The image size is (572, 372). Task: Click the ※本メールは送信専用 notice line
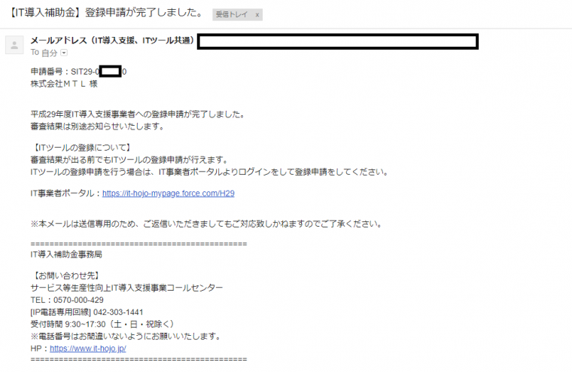click(x=207, y=224)
